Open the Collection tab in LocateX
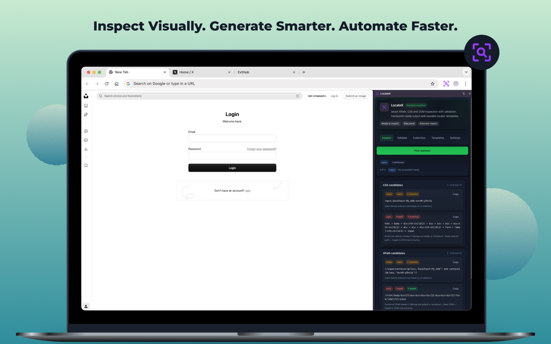 coord(419,138)
